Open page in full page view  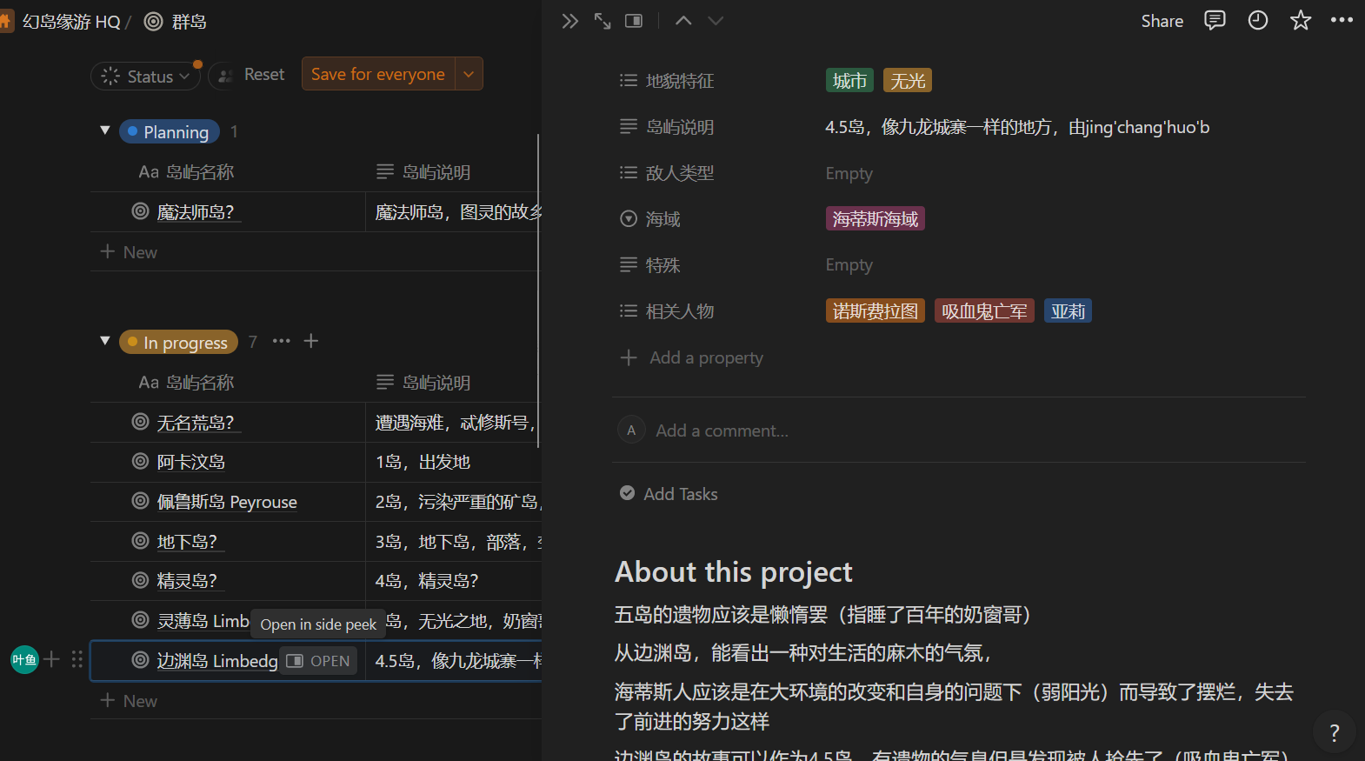tap(603, 21)
